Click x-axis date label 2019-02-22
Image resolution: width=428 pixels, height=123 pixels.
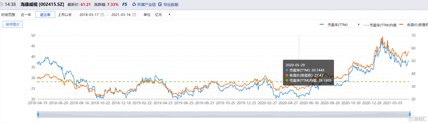(142, 103)
